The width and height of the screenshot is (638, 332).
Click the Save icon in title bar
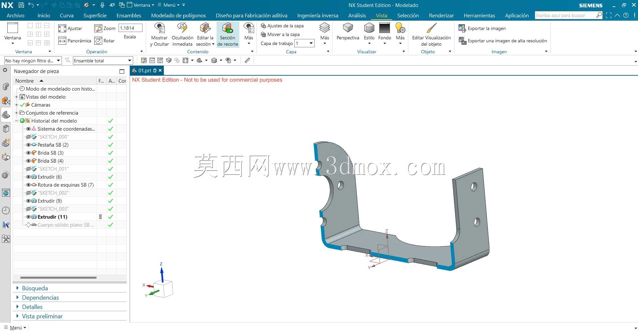[x=21, y=5]
